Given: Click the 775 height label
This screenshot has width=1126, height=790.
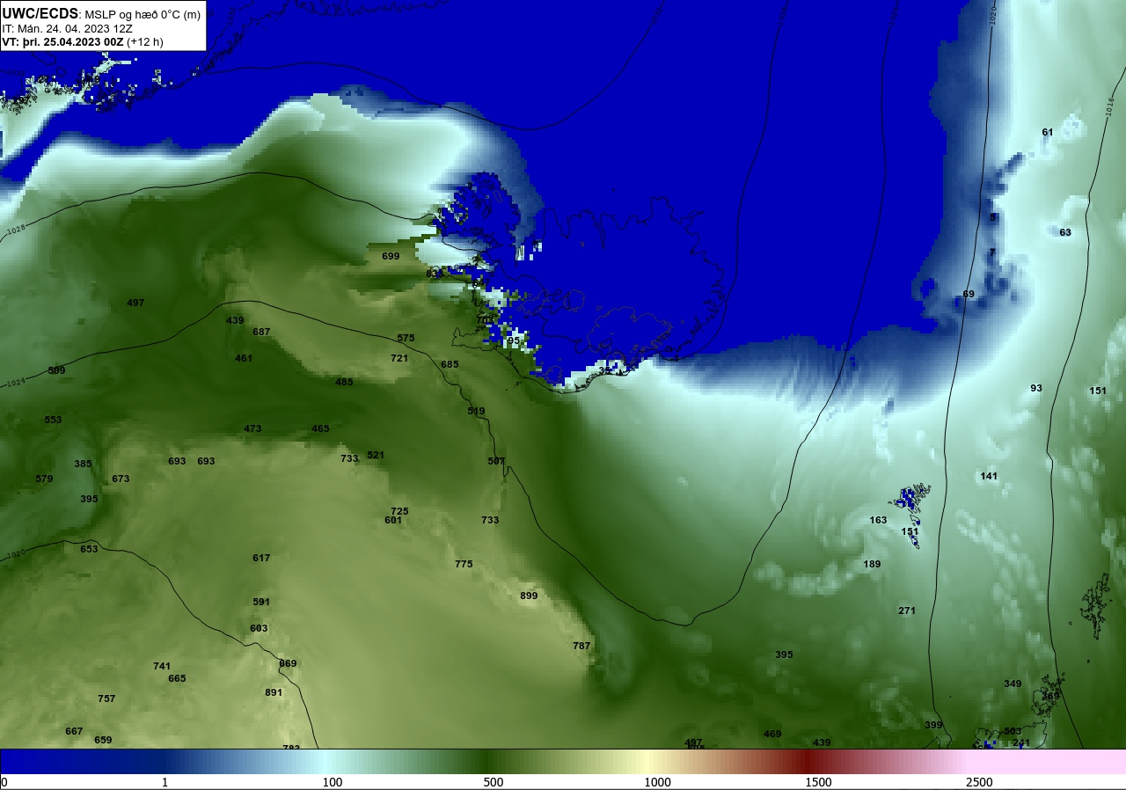Looking at the screenshot, I should [464, 564].
